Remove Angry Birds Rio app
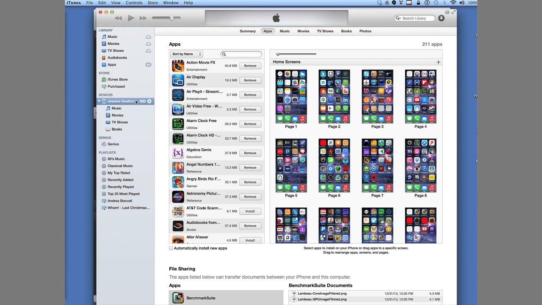Viewport: 542px width, 305px height. tap(250, 182)
